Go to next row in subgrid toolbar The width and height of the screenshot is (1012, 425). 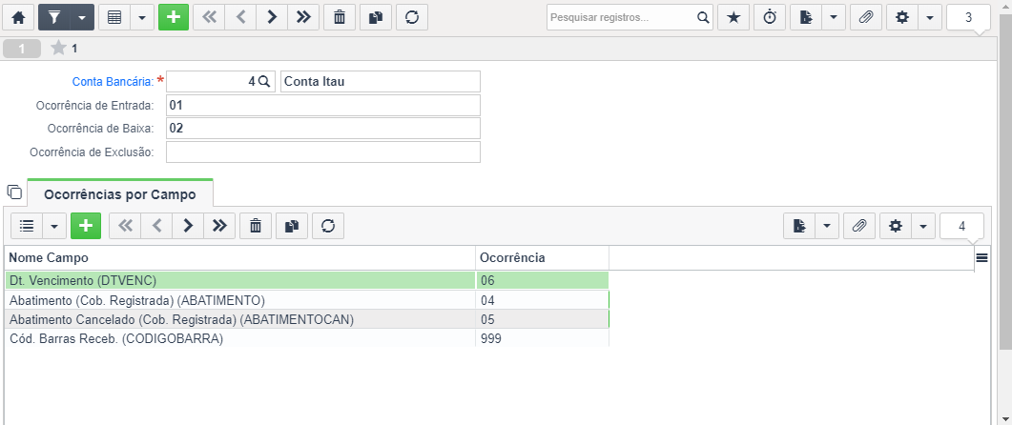(188, 226)
